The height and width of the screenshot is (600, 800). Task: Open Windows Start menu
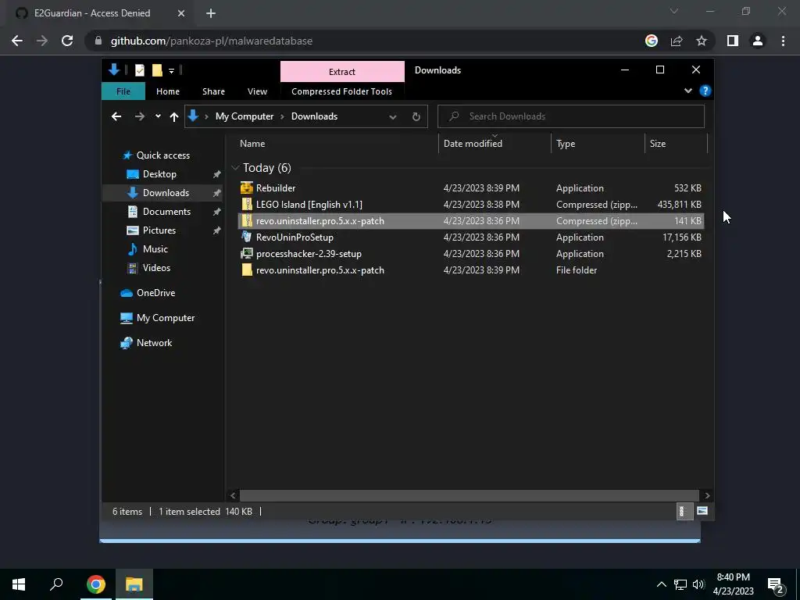[x=19, y=584]
